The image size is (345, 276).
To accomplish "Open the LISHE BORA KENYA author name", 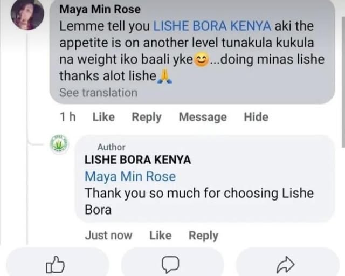I will [x=137, y=160].
